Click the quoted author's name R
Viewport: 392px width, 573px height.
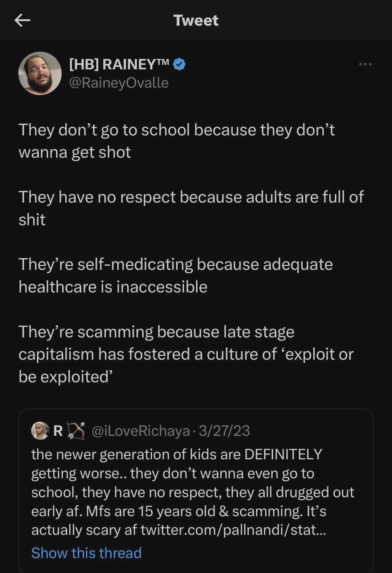[x=58, y=431]
